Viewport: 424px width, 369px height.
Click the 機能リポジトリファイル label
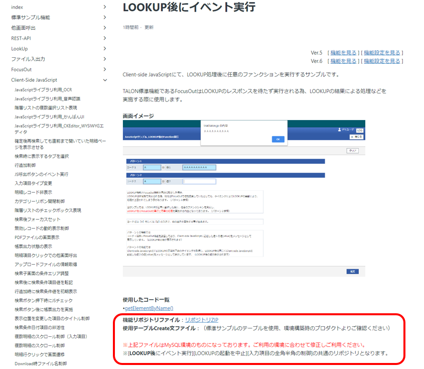click(151, 320)
